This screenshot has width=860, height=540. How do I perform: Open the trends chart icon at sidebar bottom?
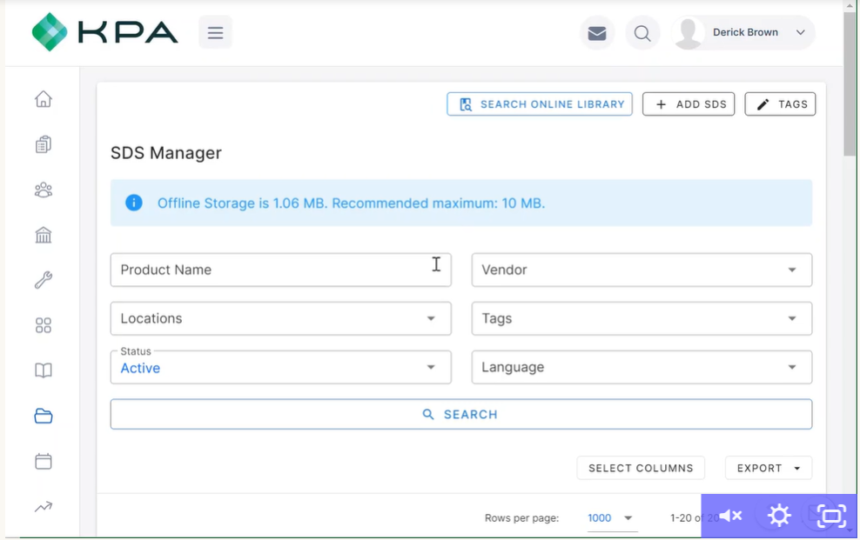tap(42, 506)
